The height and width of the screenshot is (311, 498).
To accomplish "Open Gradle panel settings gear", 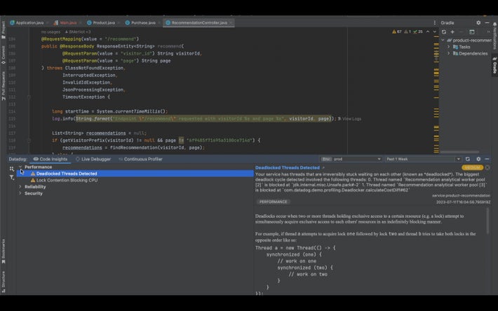I will tap(479, 22).
